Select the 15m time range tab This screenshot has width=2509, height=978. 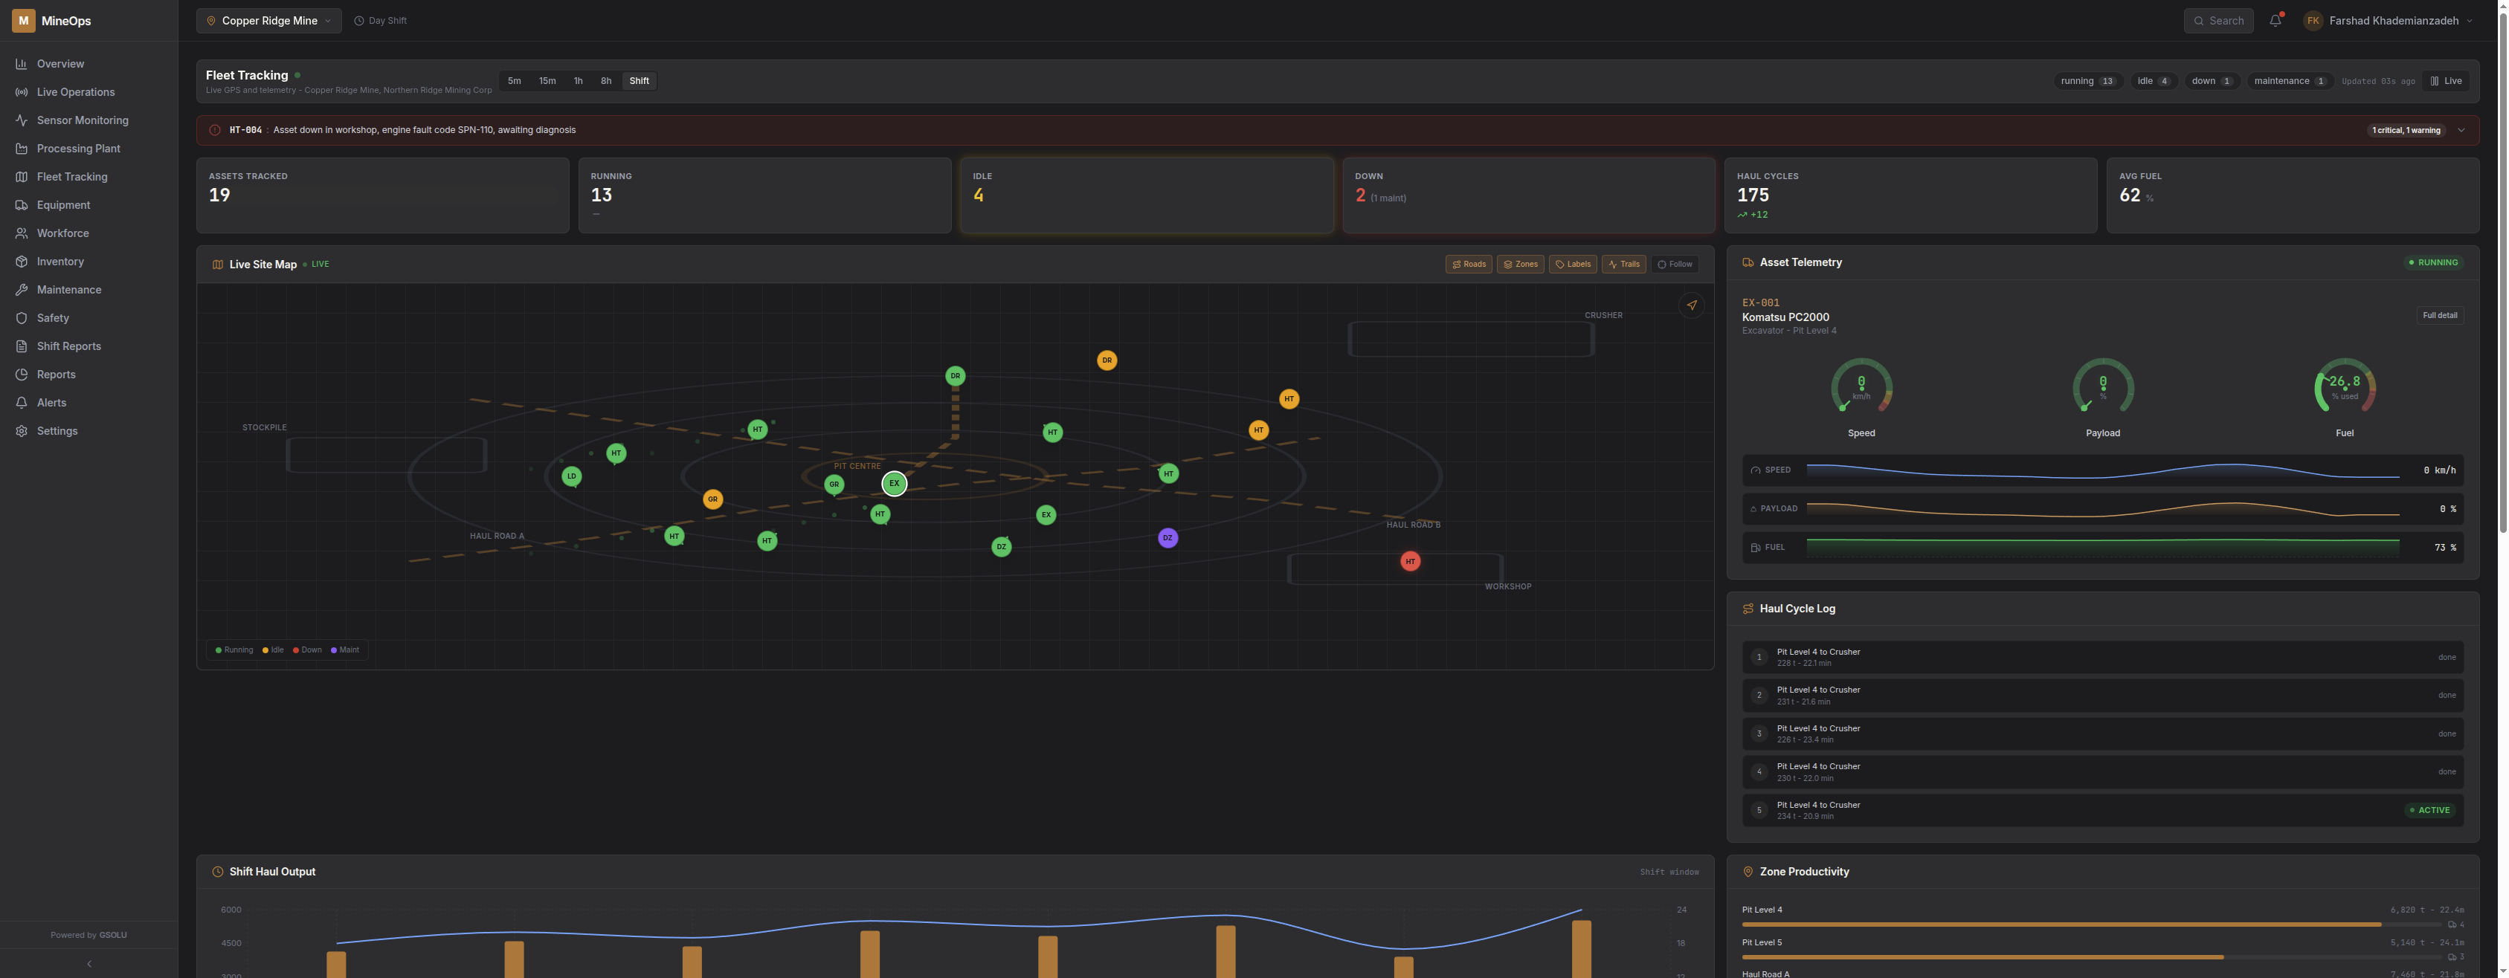(547, 82)
